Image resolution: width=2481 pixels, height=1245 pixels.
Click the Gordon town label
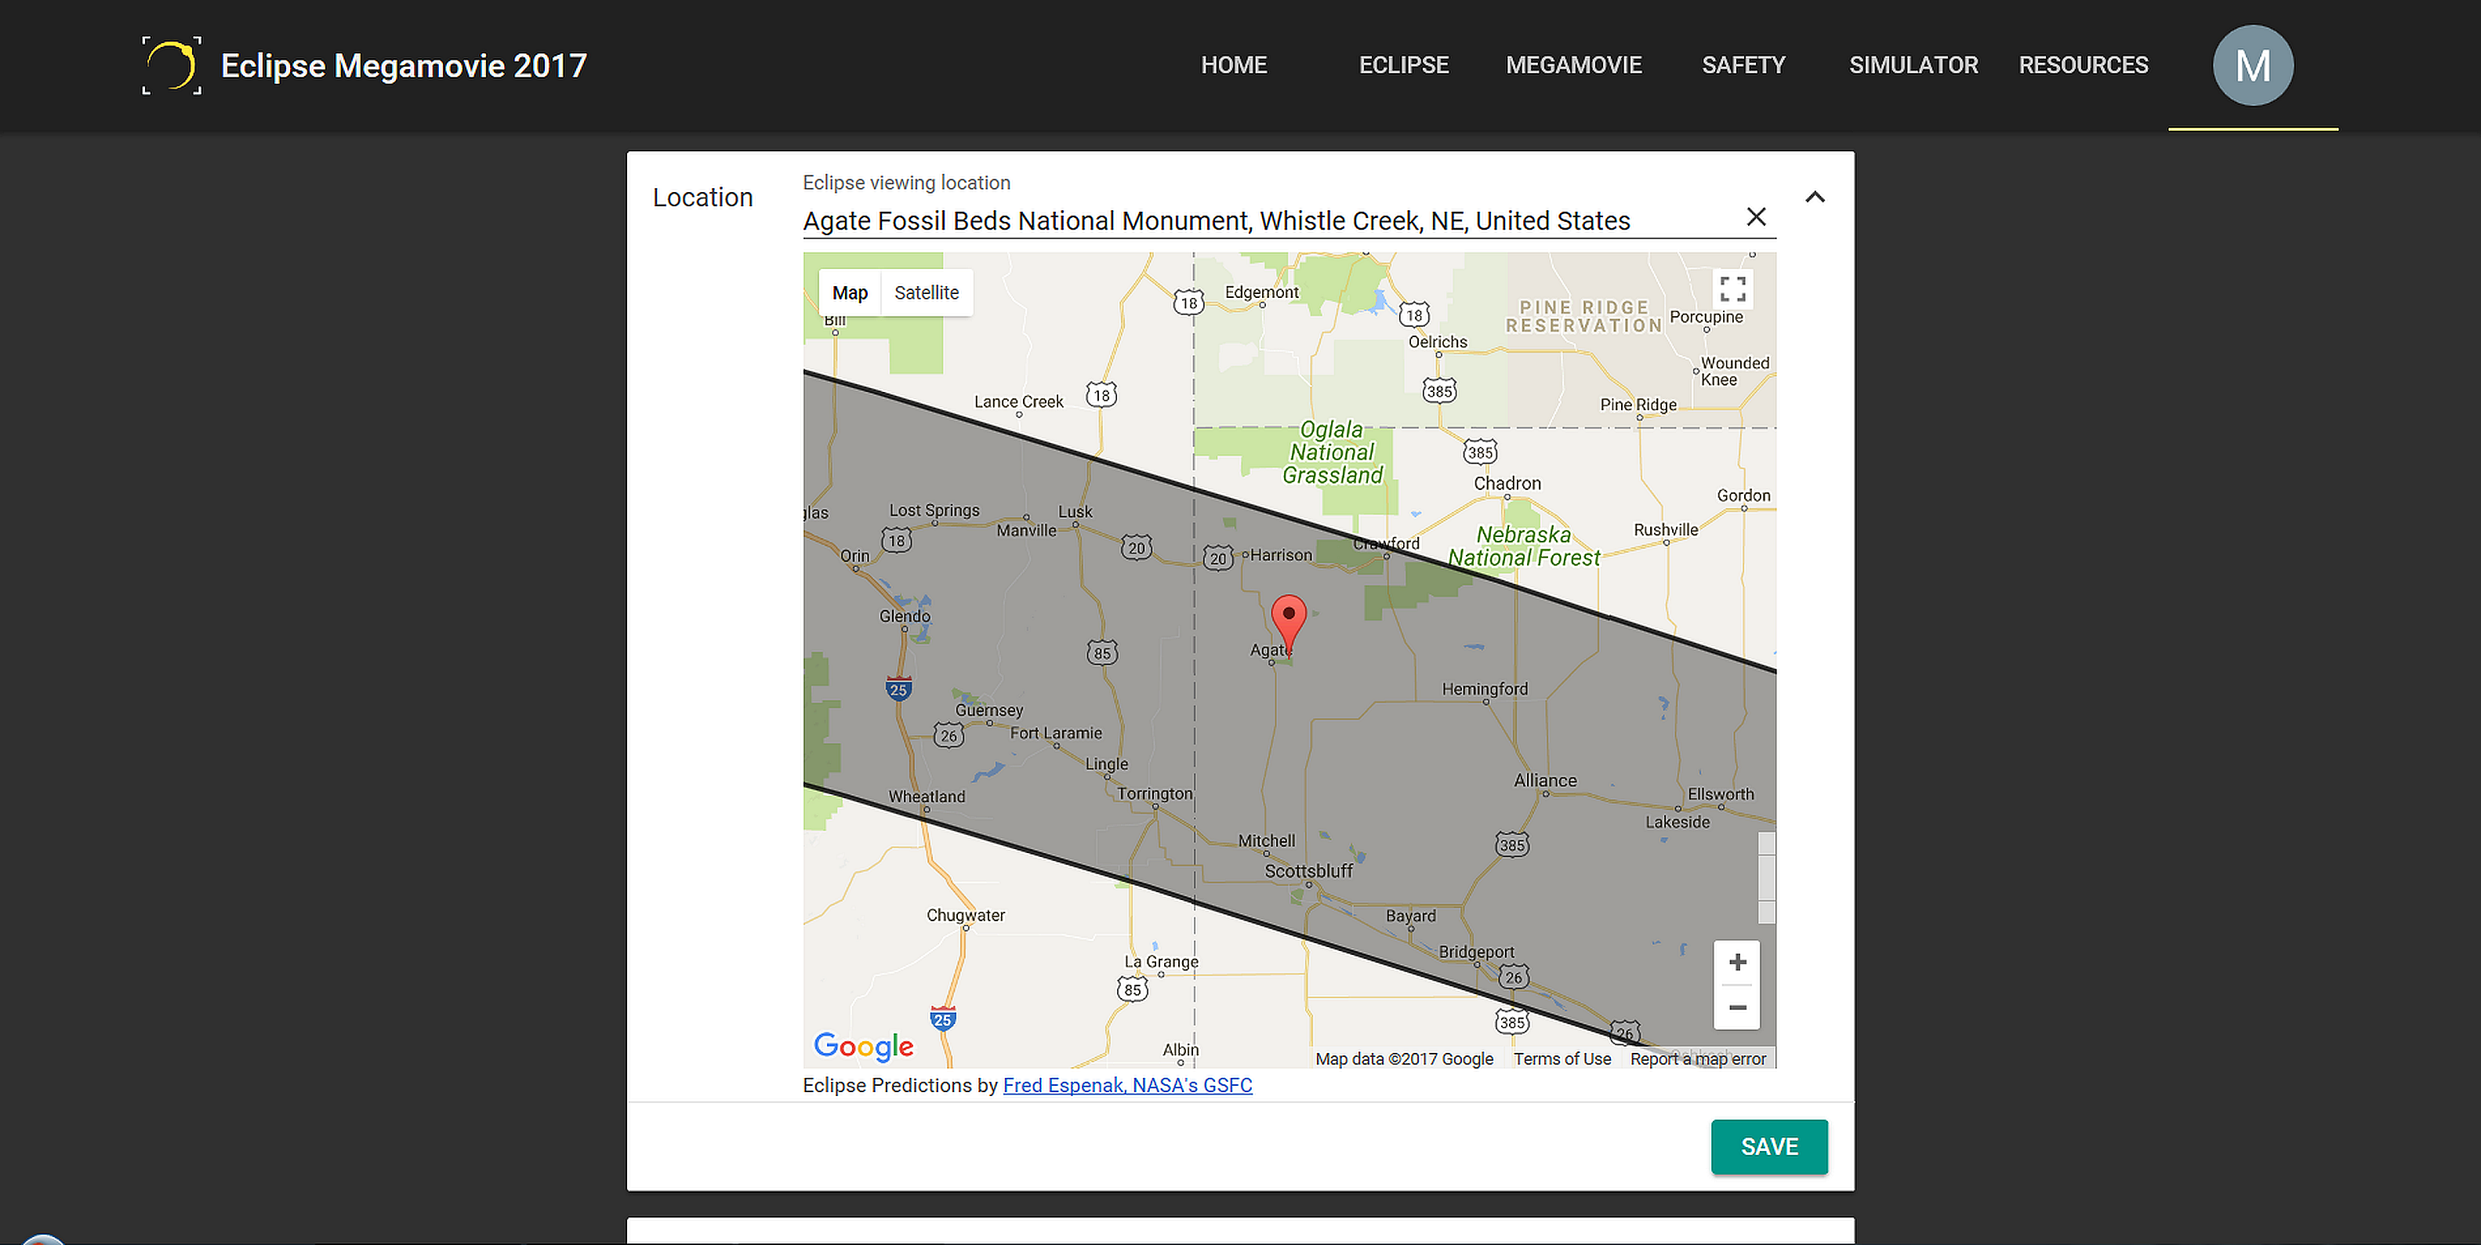click(1743, 495)
